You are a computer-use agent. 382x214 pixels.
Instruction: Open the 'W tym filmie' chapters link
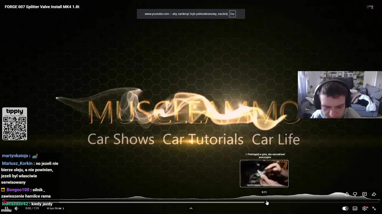point(55,208)
